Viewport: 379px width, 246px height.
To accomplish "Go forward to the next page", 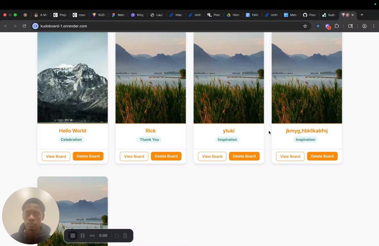I will click(x=15, y=26).
